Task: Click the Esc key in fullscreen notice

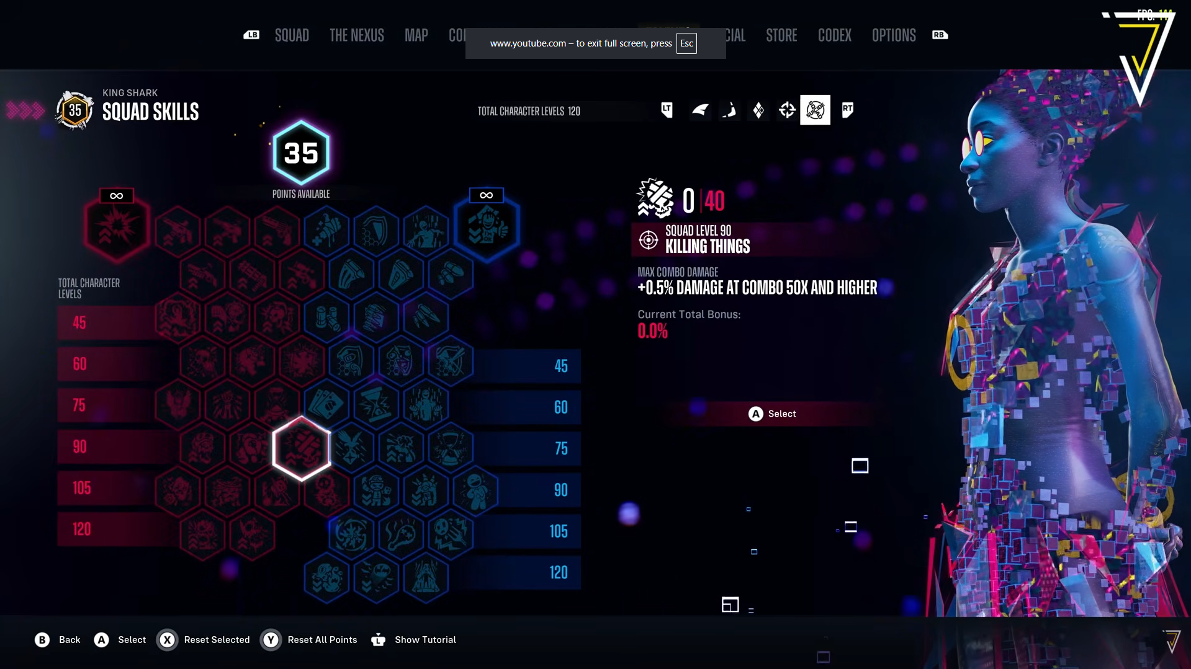Action: pos(686,43)
